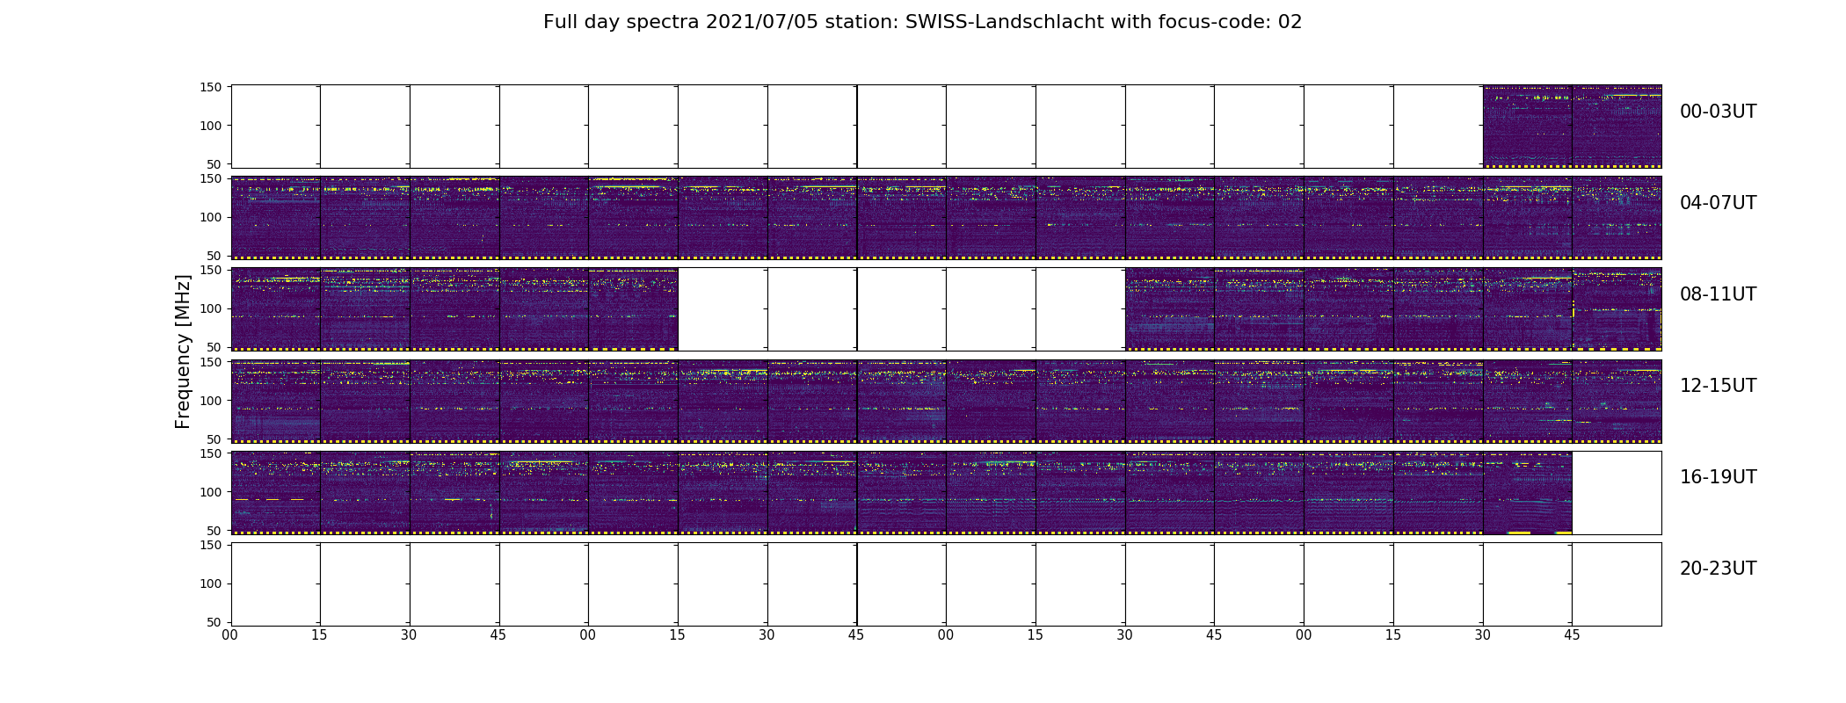Viewport: 1846px width, 703px height.
Task: Select the '20-23UT' row label
Action: (1718, 569)
